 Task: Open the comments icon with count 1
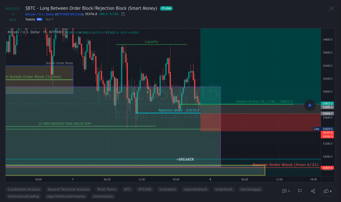click(286, 191)
